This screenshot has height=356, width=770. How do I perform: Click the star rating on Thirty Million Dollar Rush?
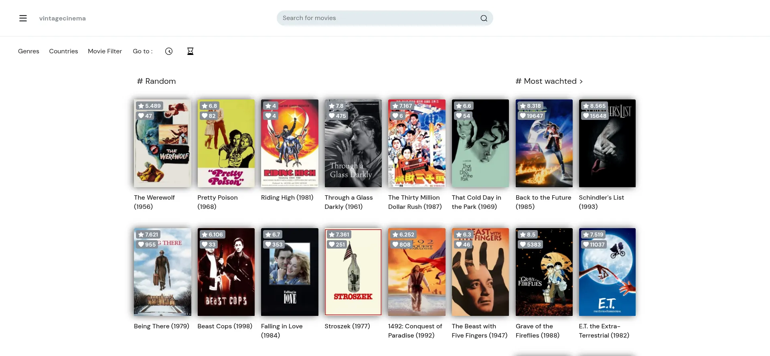pyautogui.click(x=402, y=106)
